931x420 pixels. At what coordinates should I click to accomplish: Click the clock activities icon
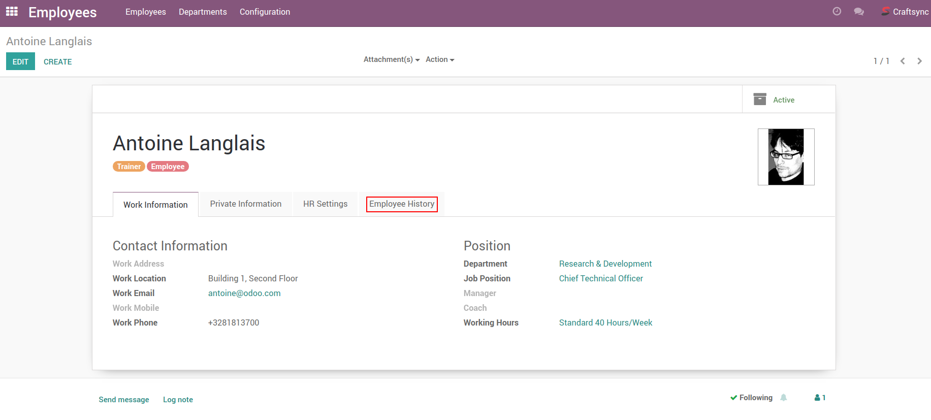837,12
